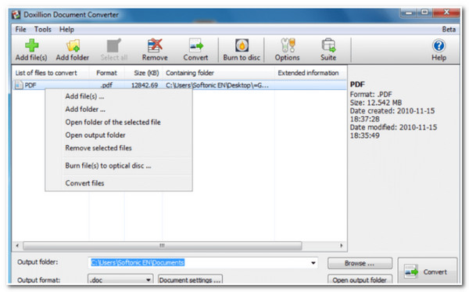Open the Help menu in menu bar

pos(66,29)
